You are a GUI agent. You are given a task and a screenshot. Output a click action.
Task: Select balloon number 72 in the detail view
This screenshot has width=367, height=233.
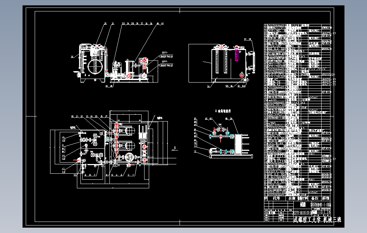coord(195,152)
